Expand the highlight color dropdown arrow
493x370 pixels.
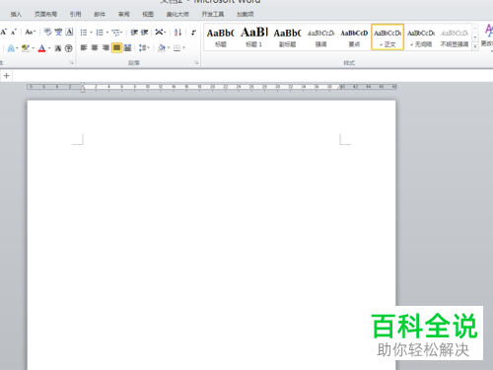coord(34,48)
